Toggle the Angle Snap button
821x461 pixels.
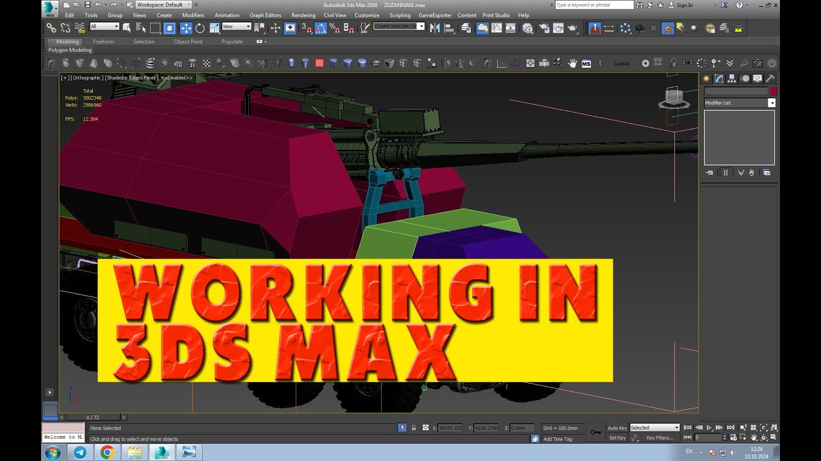pyautogui.click(x=321, y=28)
